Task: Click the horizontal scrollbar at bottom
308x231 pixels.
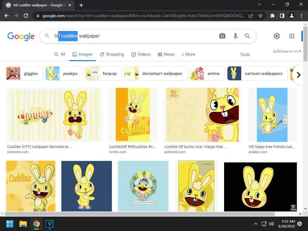Action: [x=140, y=214]
